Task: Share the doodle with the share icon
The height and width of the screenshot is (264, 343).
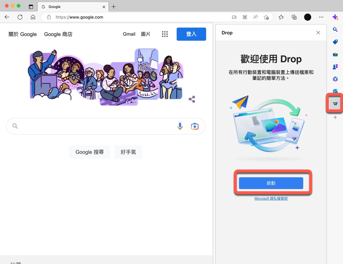Action: [192, 99]
